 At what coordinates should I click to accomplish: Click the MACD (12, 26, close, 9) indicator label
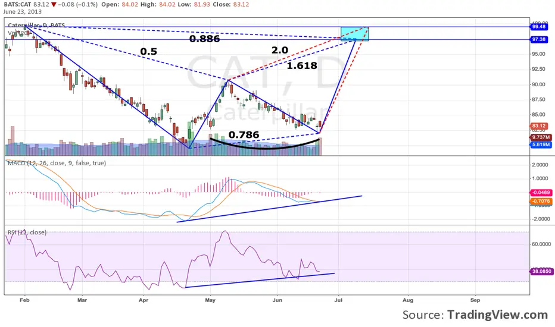pos(57,163)
